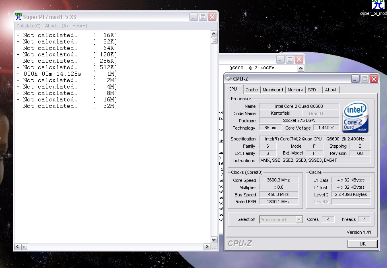Close the Super PI window

[212, 17]
